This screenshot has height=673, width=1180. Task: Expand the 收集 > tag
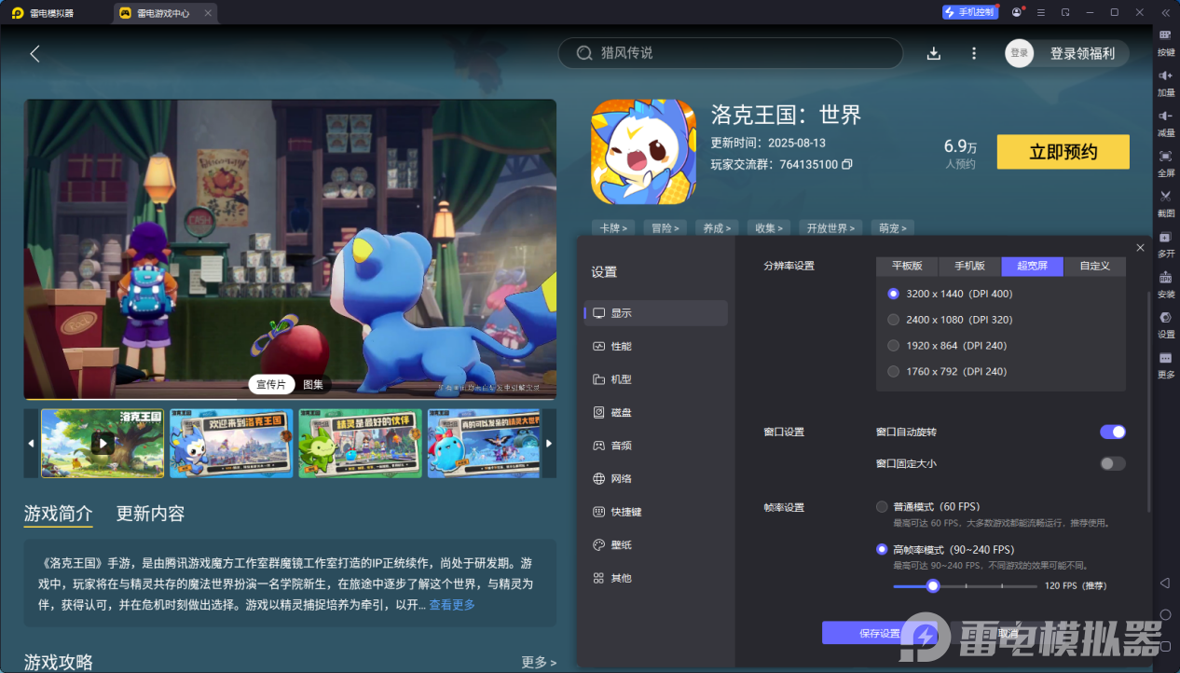point(770,227)
